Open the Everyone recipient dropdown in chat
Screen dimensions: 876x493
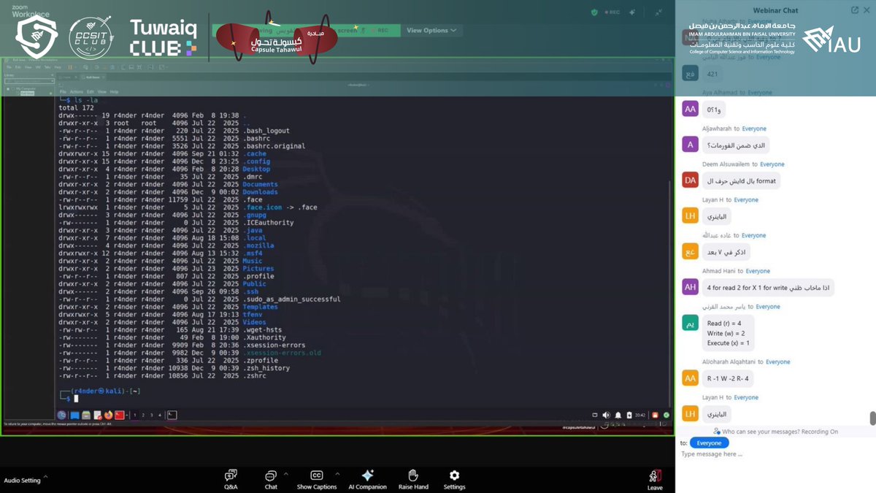[709, 443]
